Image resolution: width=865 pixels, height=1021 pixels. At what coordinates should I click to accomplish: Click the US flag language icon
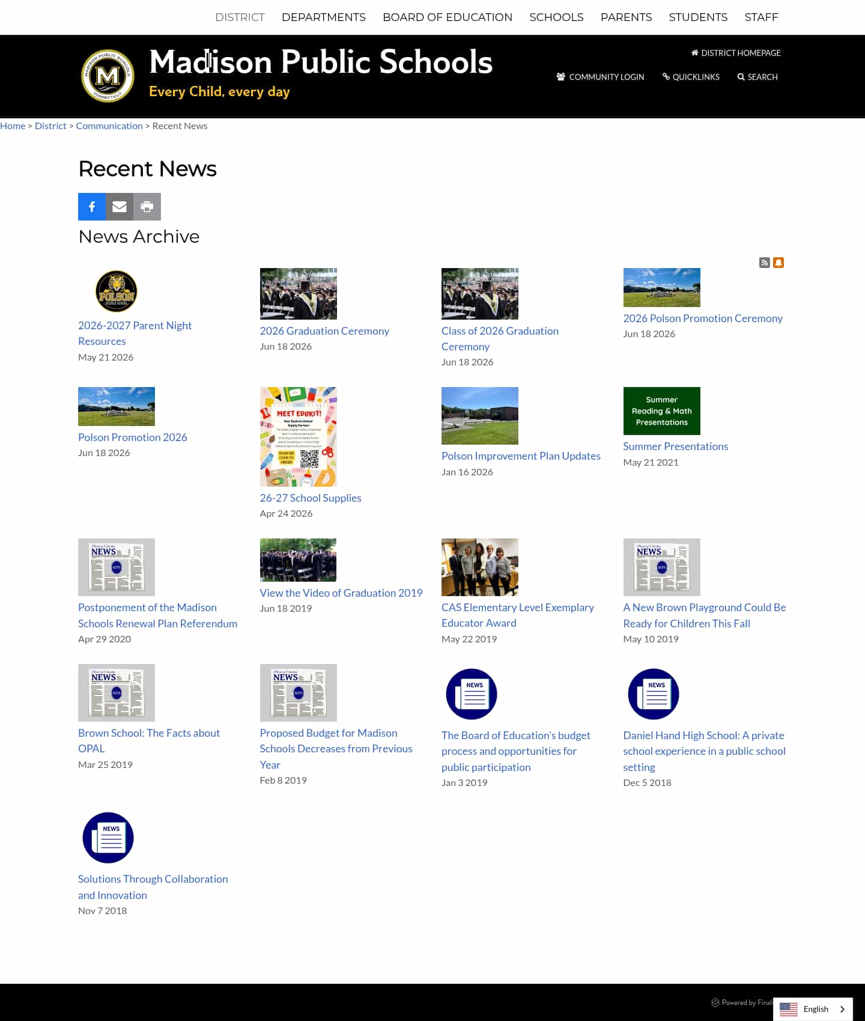click(788, 1009)
